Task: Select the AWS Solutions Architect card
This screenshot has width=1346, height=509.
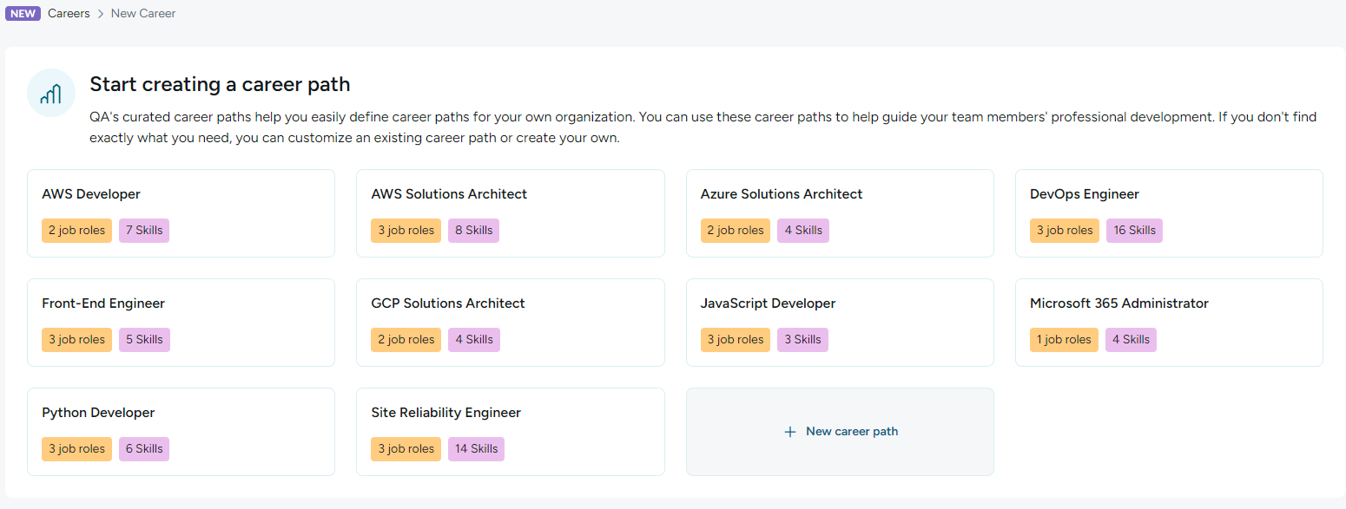Action: (511, 213)
